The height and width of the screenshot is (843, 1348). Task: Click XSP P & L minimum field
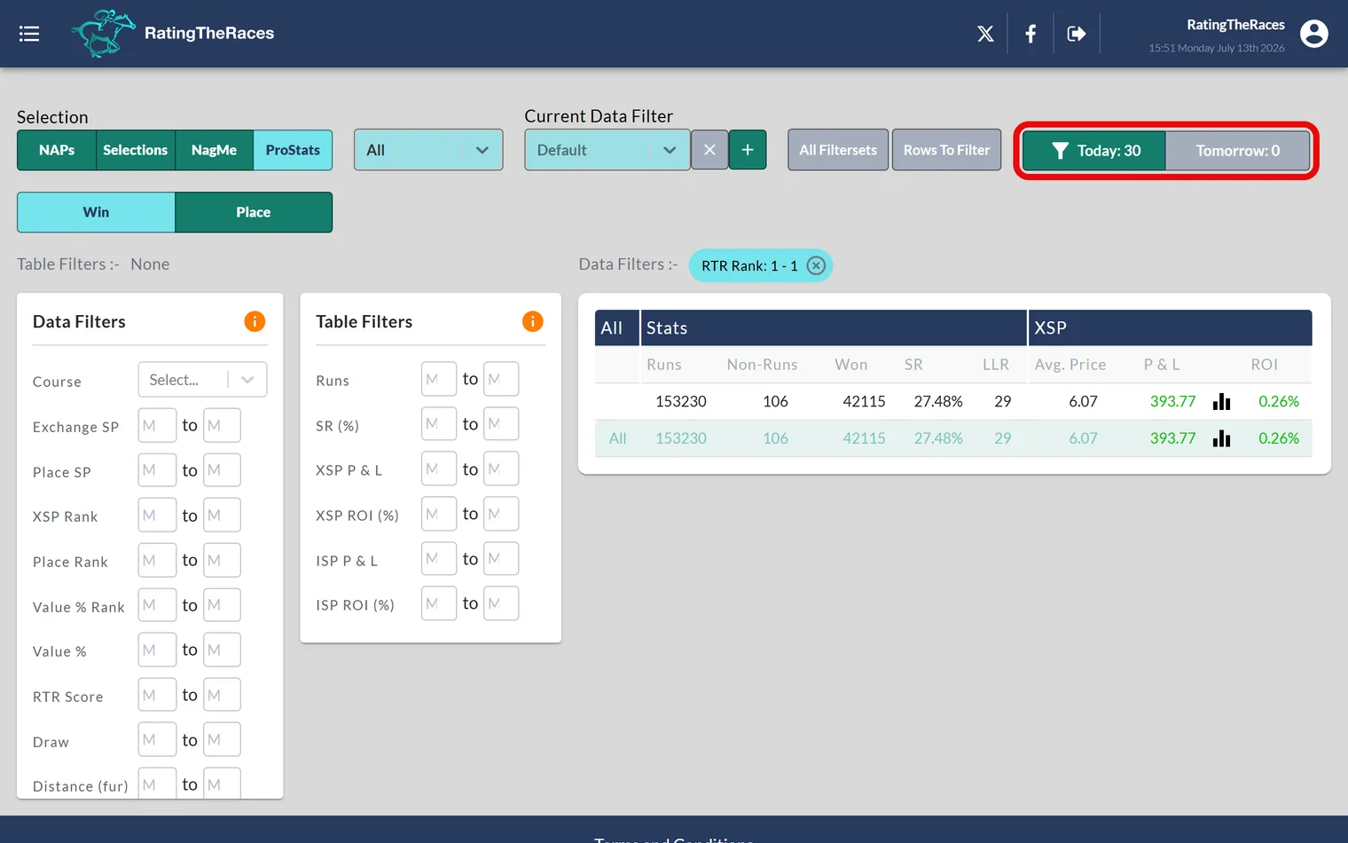click(x=439, y=469)
